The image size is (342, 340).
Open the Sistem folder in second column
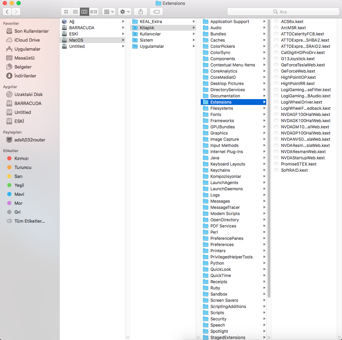[146, 40]
